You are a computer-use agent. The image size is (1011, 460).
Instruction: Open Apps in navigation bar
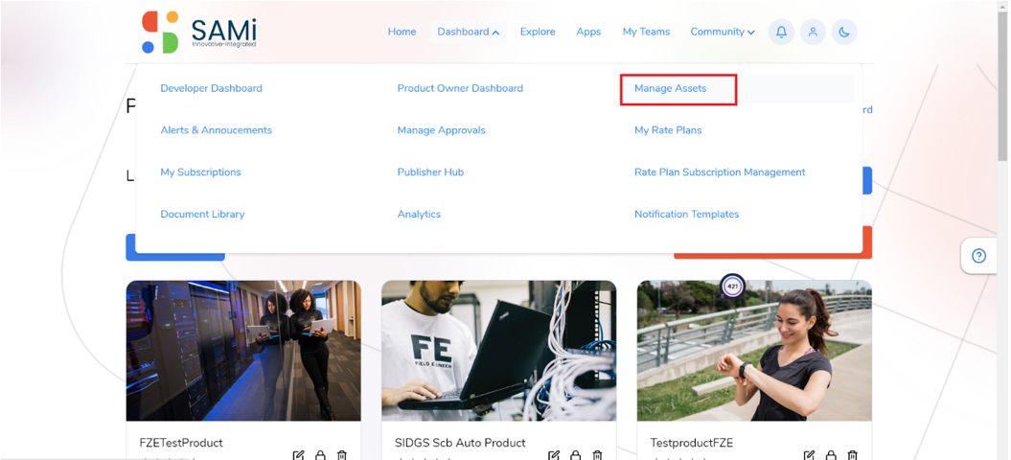588,32
